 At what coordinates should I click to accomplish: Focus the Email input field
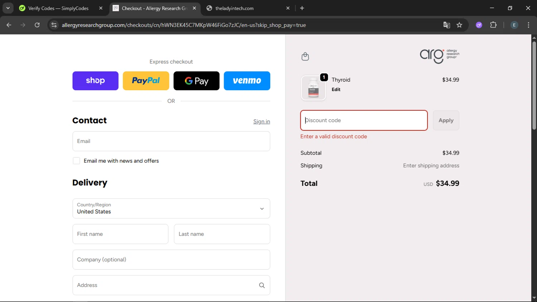click(171, 141)
